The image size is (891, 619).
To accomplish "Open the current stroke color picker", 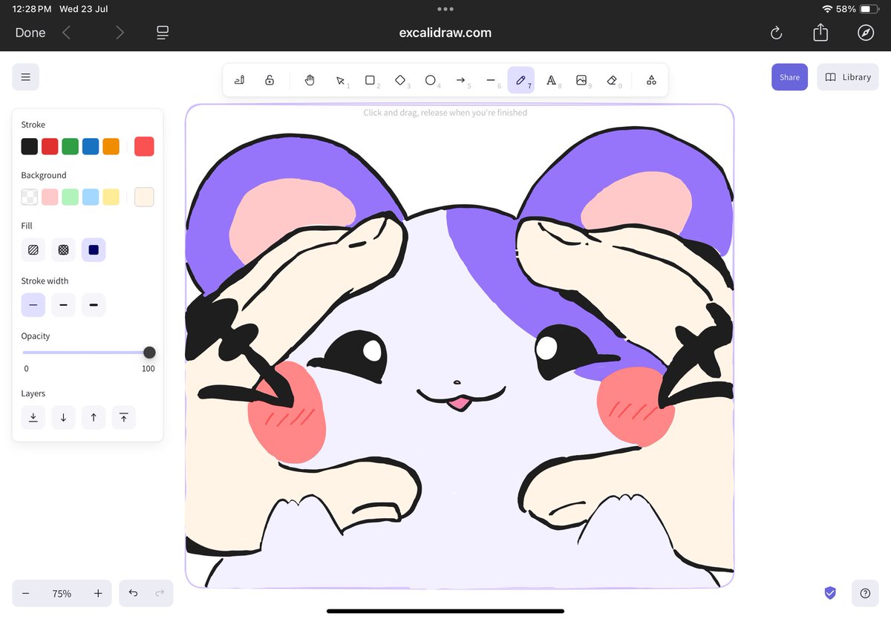I will pos(144,146).
